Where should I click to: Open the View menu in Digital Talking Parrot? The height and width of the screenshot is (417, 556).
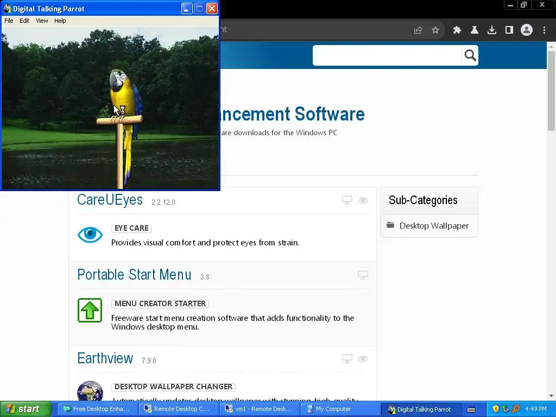42,21
